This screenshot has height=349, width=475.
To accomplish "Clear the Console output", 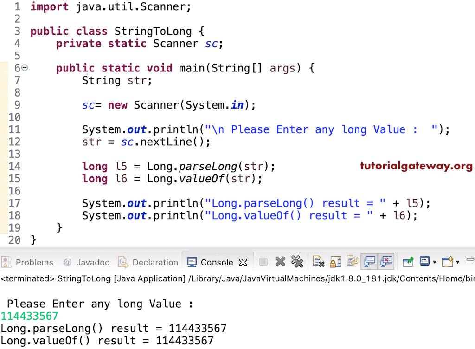I will [x=318, y=262].
